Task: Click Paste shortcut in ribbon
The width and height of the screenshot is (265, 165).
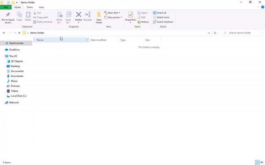Action: [x=43, y=22]
